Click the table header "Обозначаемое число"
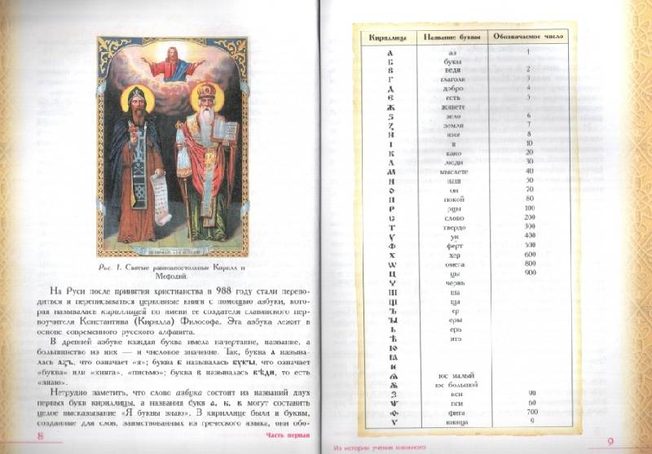Screen dimensions: 652x454 click(528, 37)
